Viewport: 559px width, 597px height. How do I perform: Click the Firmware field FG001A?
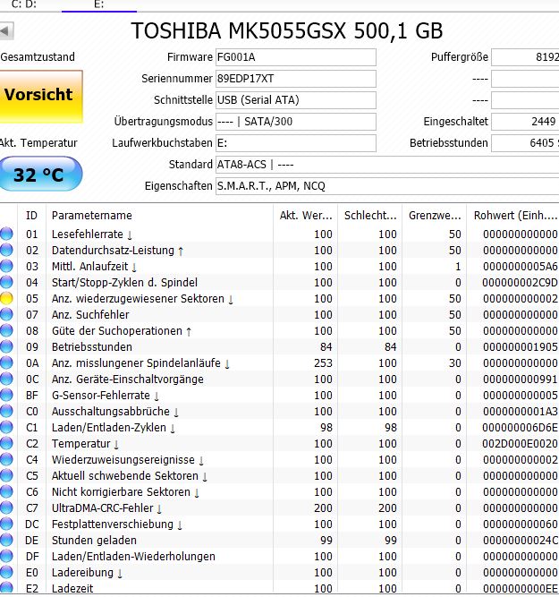(x=296, y=57)
